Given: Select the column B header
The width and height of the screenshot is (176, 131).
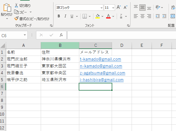Looking at the screenshot, I should pyautogui.click(x=60, y=45).
